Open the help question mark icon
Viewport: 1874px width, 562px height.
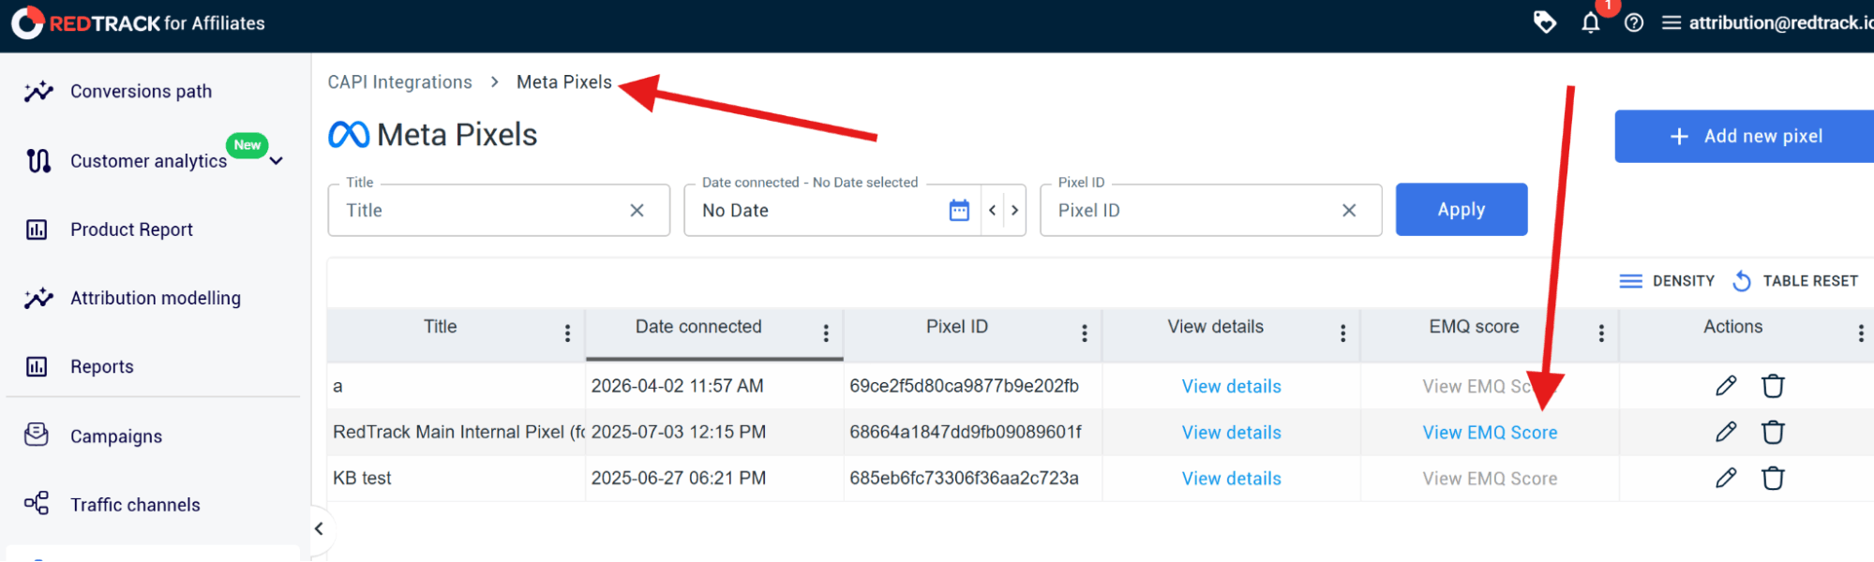pos(1634,22)
